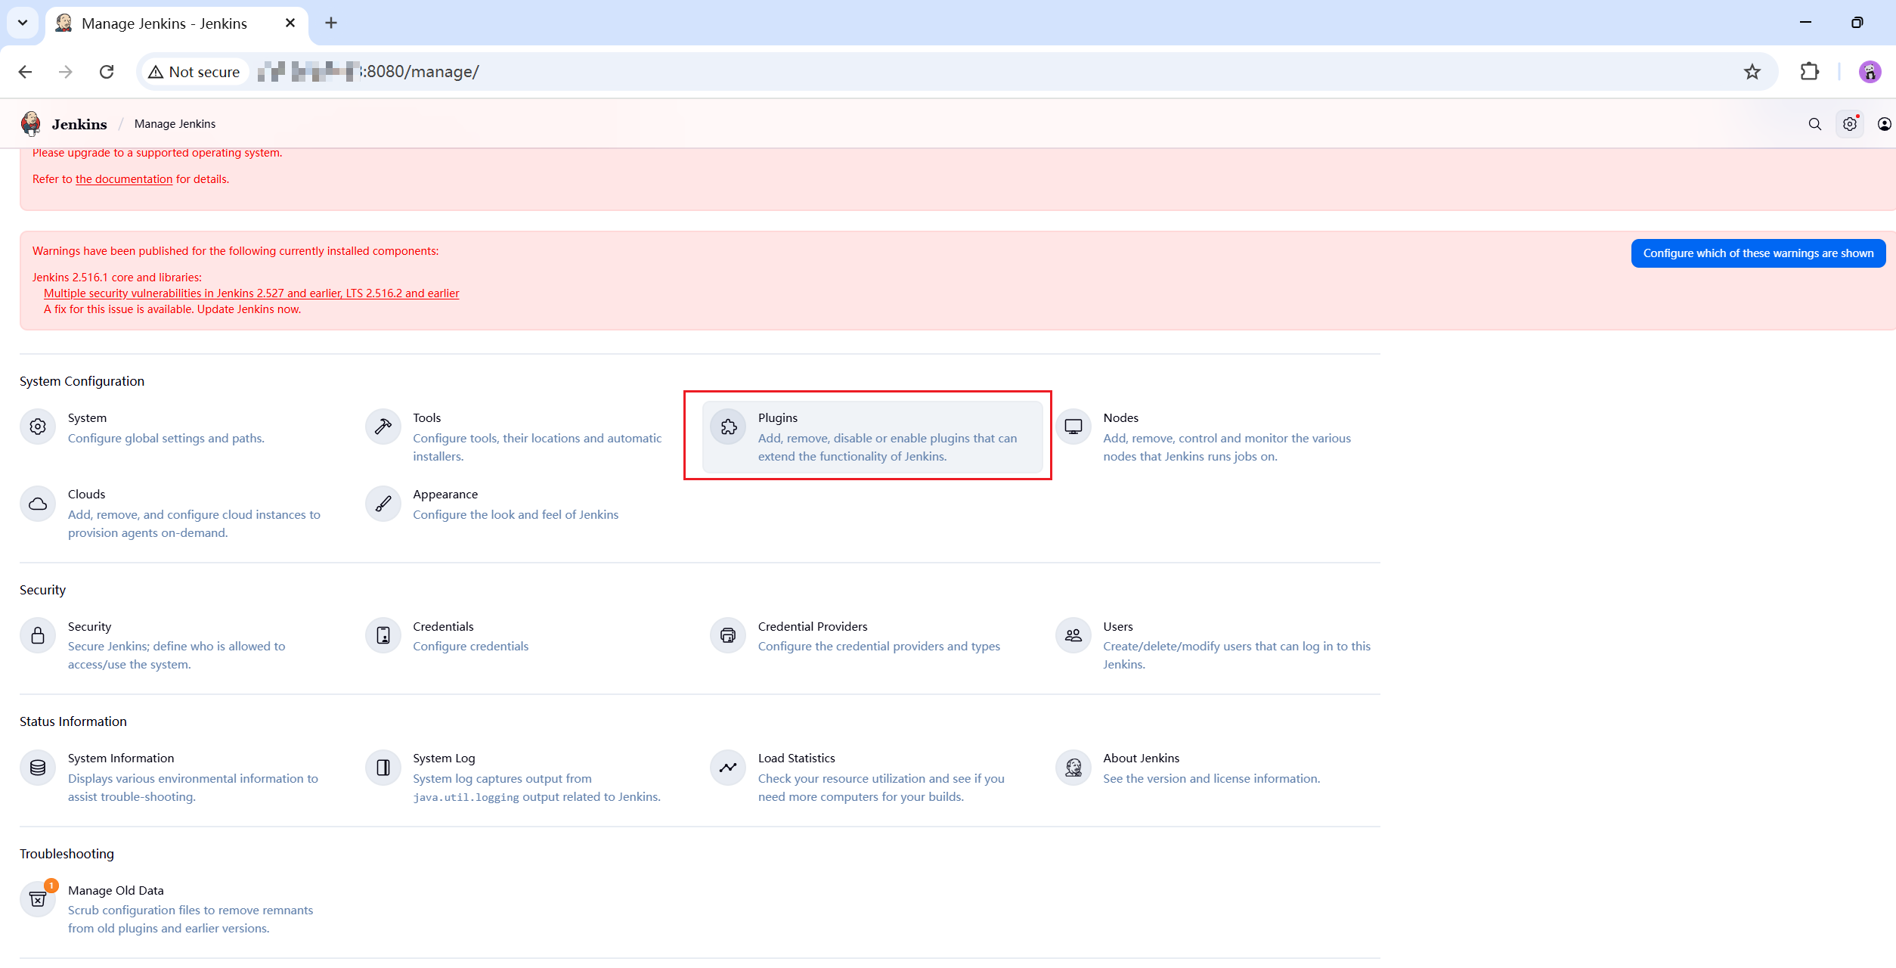Screen dimensions: 1896x968
Task: Click the browser address bar
Action: tap(907, 72)
